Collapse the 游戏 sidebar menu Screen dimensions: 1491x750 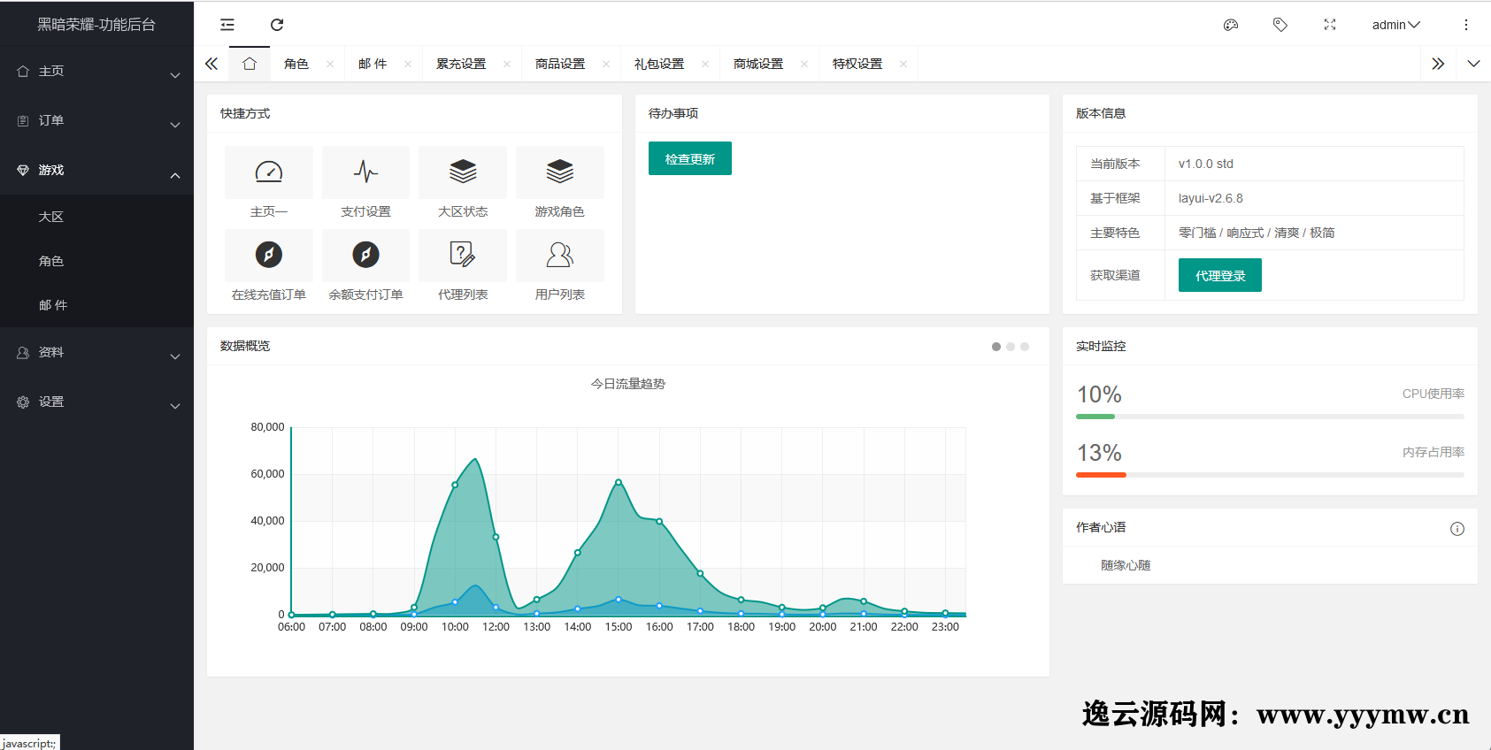(x=96, y=170)
